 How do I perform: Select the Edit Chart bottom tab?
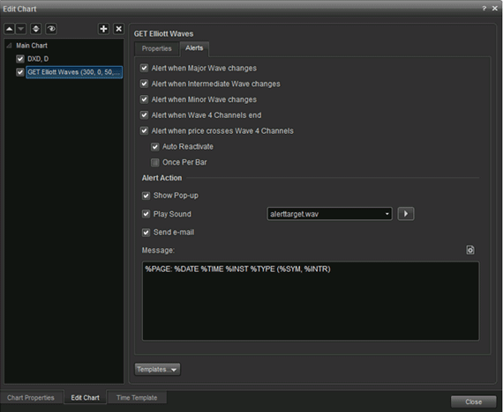point(85,398)
